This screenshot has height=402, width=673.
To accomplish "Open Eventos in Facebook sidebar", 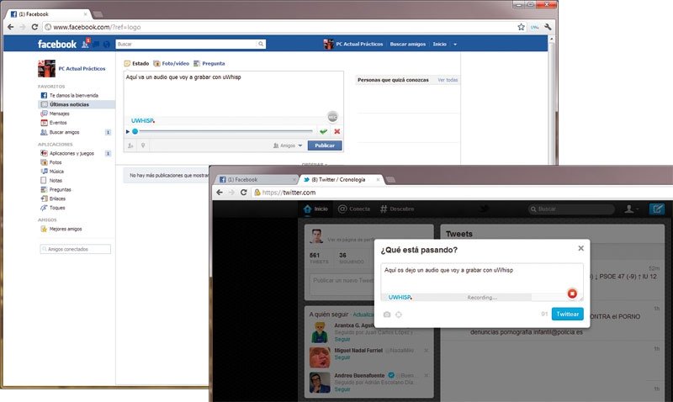I will click(54, 123).
